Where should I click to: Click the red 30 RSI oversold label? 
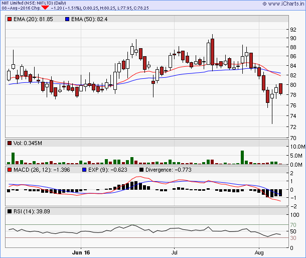293,238
